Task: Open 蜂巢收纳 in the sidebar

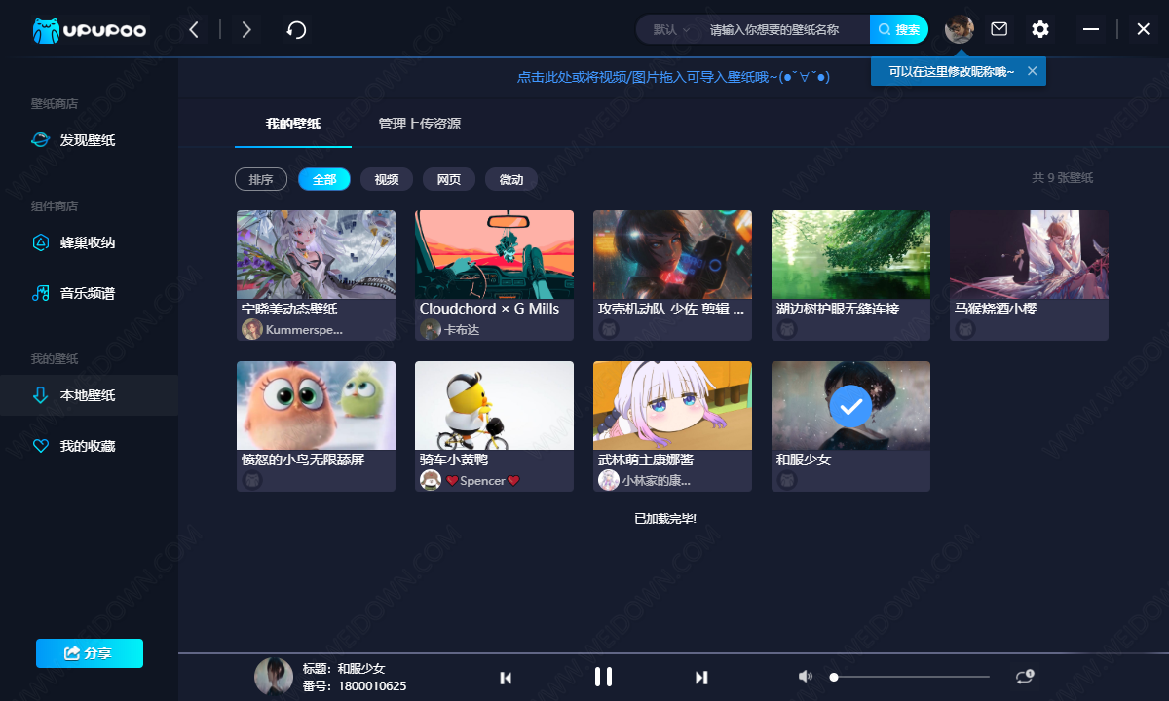Action: point(89,242)
